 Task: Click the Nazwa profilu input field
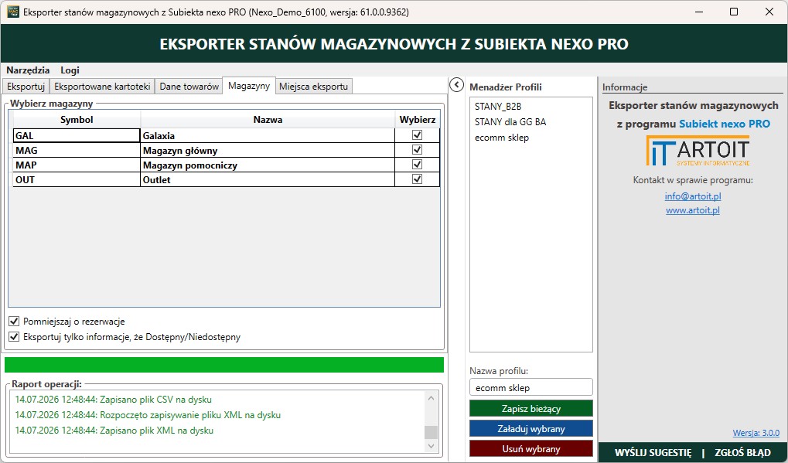pos(531,387)
